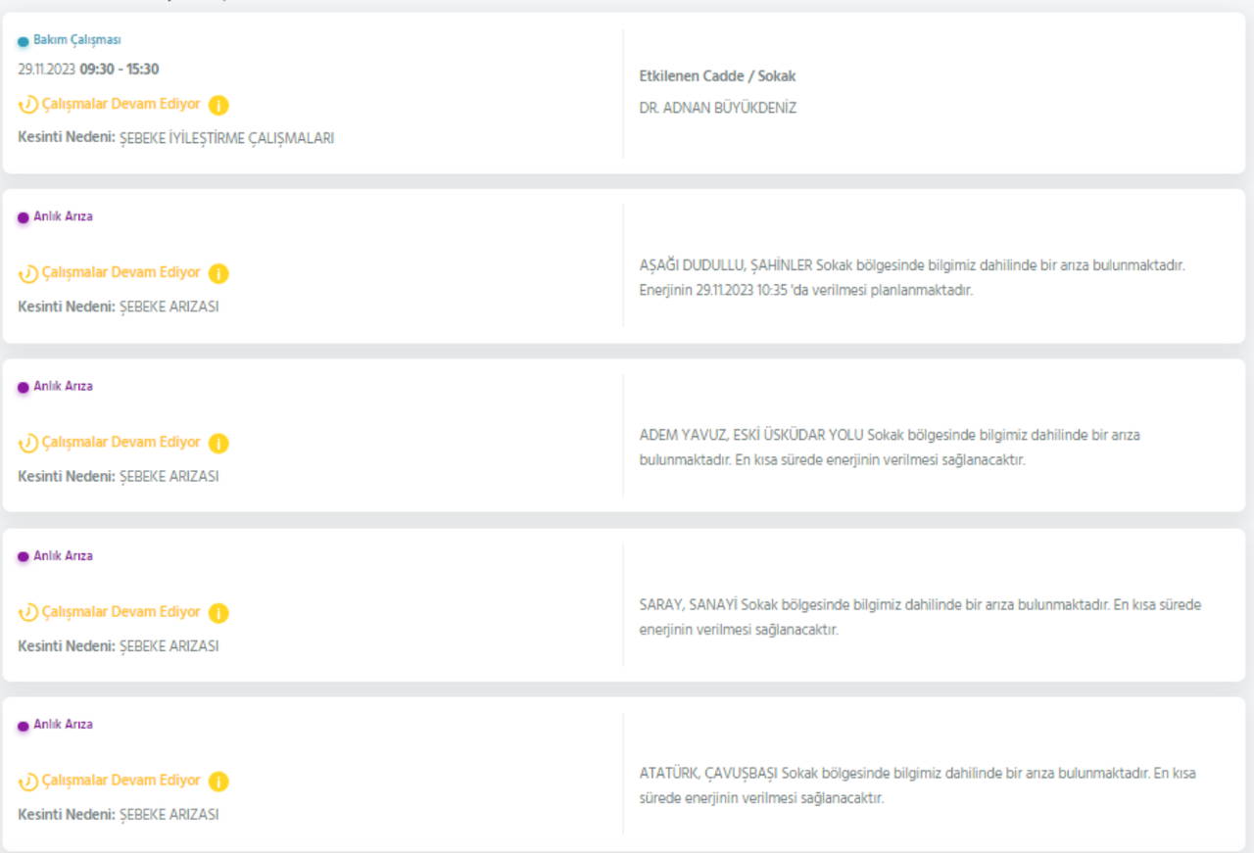Screen dimensions: 1254x853
Task: Select the Bakım Çalışması label
Action: point(77,40)
